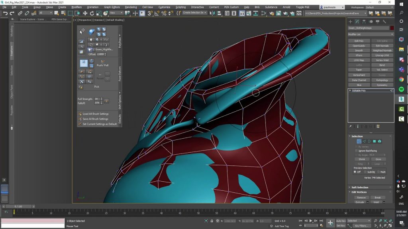Click the Shrink selection button
Image resolution: width=408 pixels, height=229 pixels.
coord(362,159)
